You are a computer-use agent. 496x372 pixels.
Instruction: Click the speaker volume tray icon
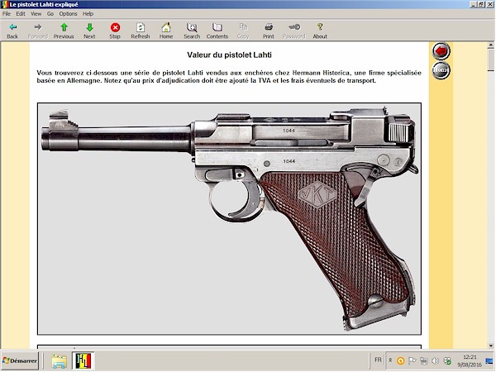point(436,360)
